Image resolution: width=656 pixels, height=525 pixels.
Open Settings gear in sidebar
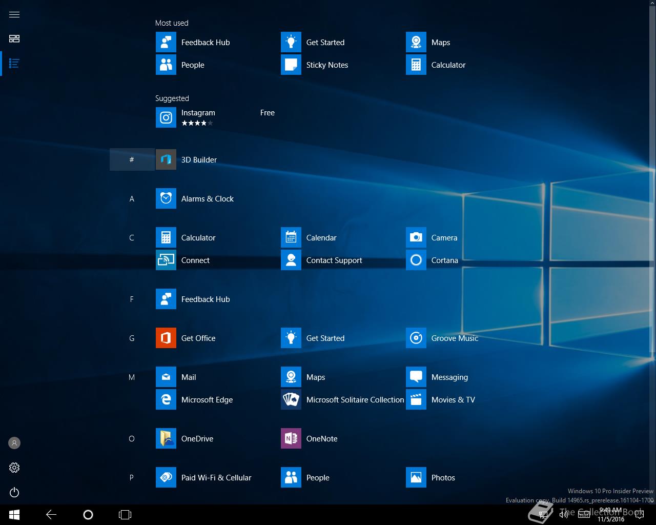point(14,468)
